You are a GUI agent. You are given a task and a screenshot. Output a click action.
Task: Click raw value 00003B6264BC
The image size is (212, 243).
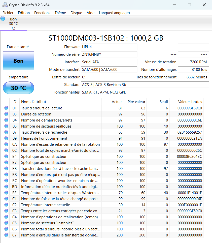189,156
